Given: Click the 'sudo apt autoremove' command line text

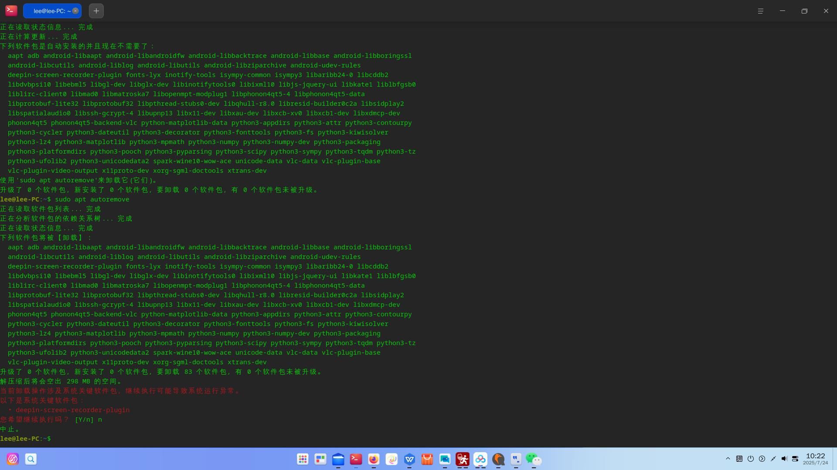Looking at the screenshot, I should [x=92, y=199].
